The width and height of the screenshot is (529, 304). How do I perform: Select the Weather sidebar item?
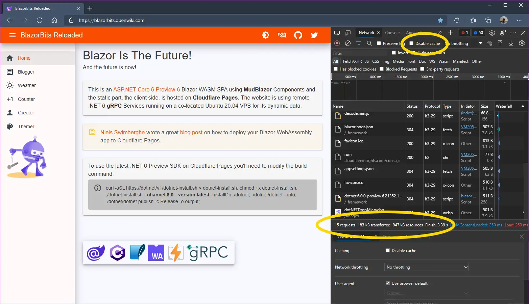pyautogui.click(x=26, y=85)
